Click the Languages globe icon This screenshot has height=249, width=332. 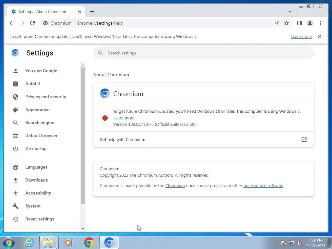pyautogui.click(x=16, y=167)
